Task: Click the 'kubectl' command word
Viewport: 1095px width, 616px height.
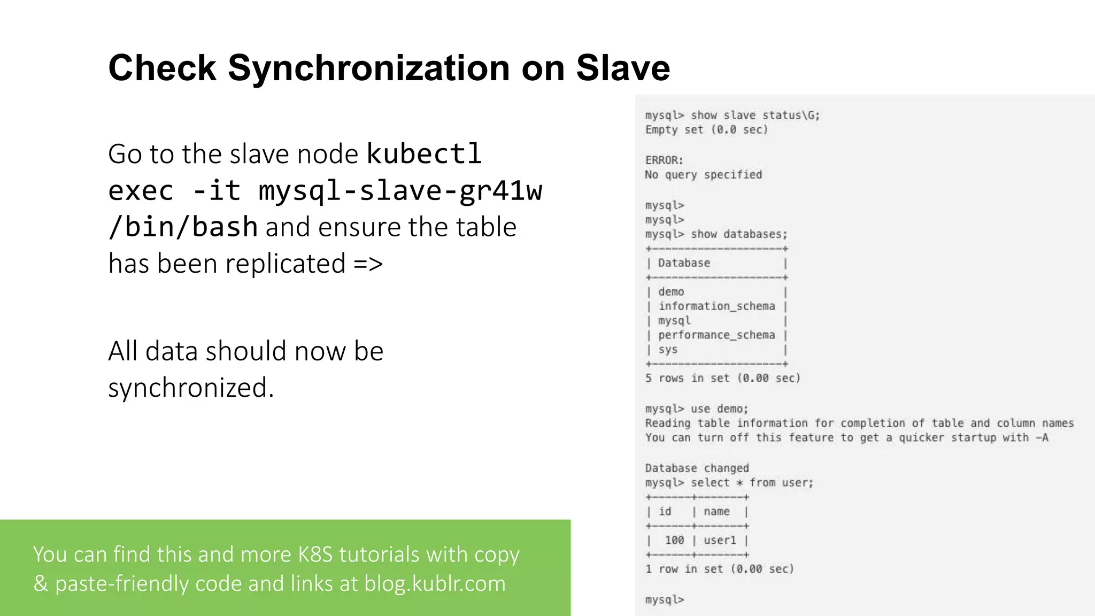Action: (425, 154)
